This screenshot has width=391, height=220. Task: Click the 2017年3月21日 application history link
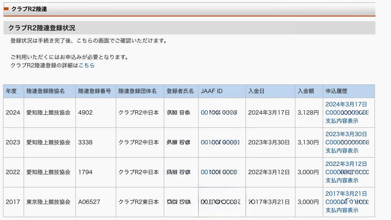[346, 193]
